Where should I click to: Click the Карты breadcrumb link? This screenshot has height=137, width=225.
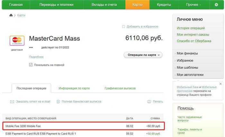21,15
